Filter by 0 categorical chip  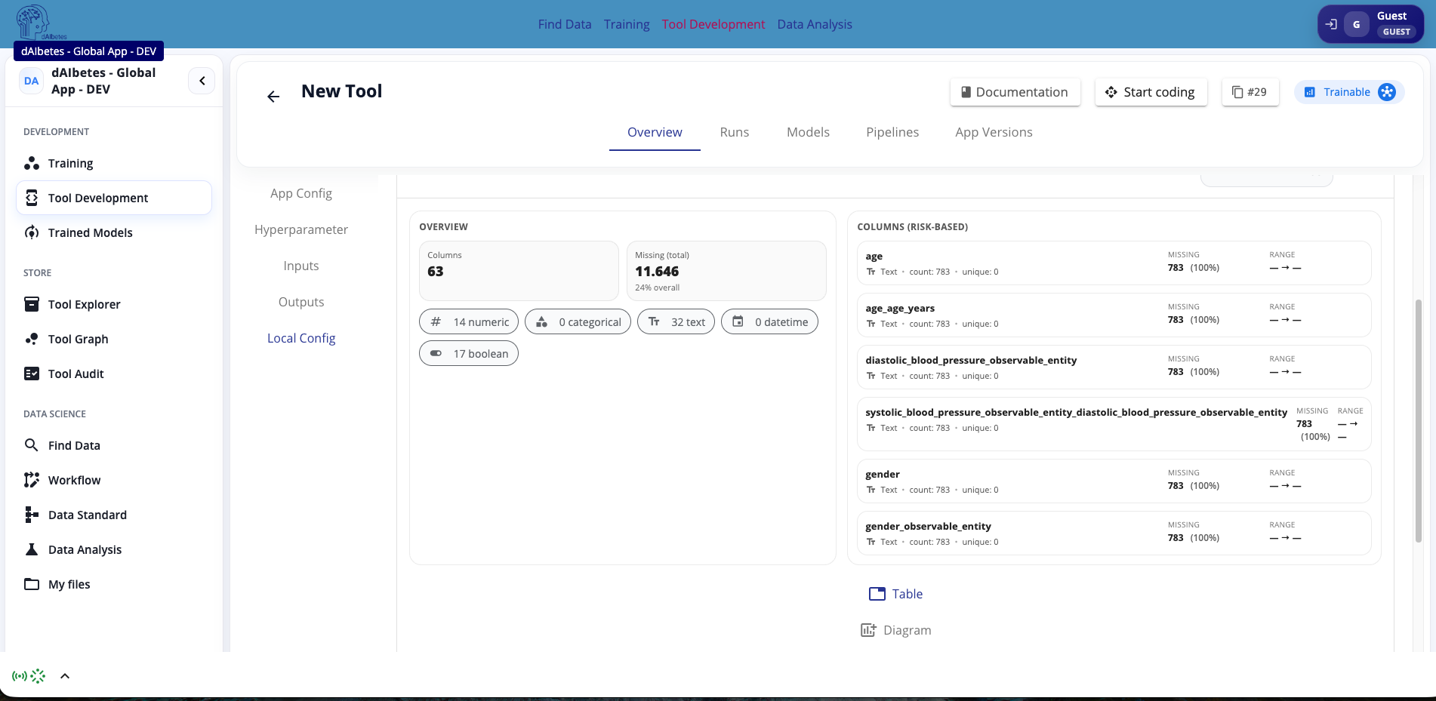tap(578, 321)
